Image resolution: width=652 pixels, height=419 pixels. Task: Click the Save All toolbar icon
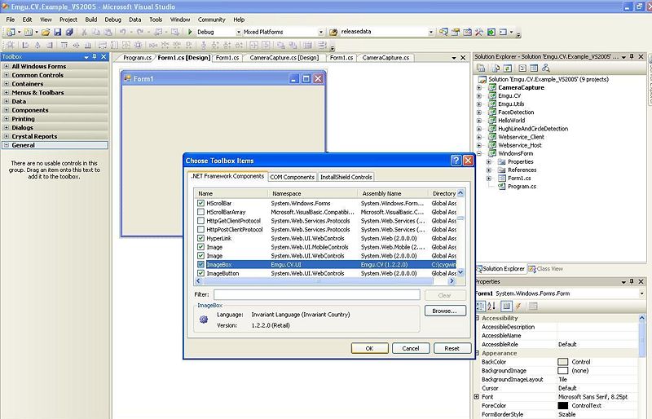click(x=69, y=32)
